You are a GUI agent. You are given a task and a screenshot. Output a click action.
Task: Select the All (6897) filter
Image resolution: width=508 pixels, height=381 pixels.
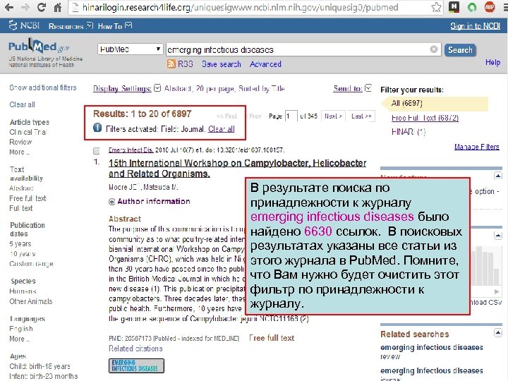coord(406,103)
